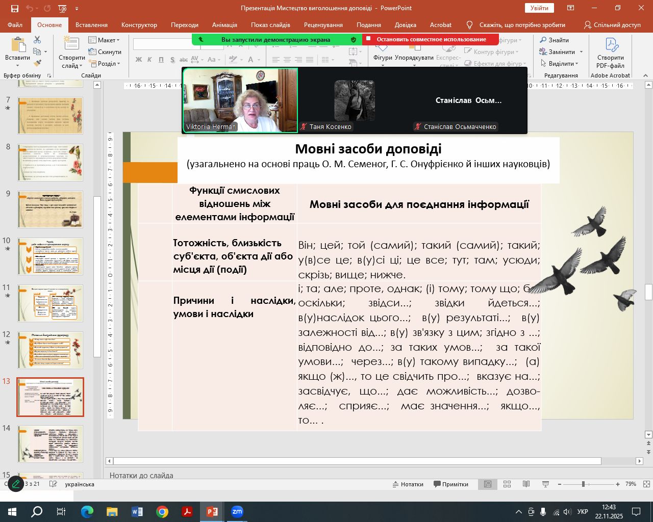This screenshot has width=653, height=522.
Task: Switch to Reading view icon
Action: (526, 484)
